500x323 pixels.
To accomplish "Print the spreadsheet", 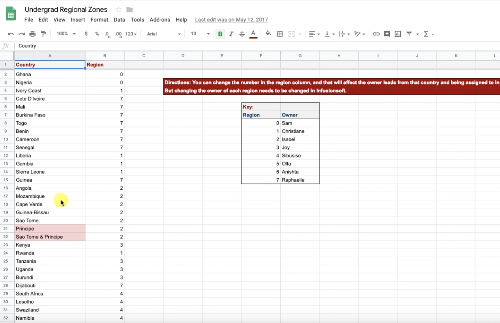I will (32, 34).
